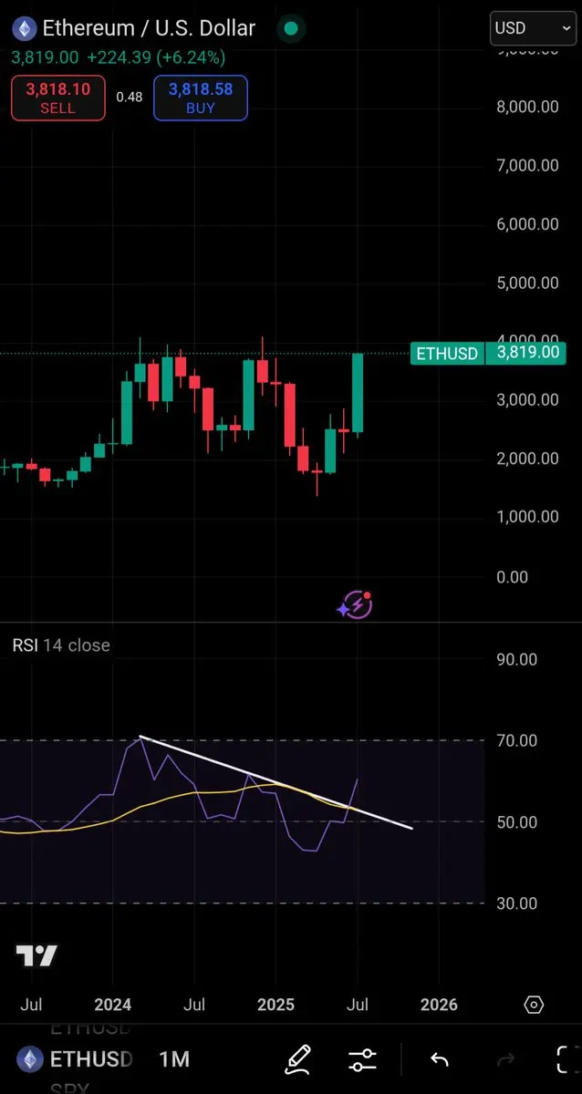Click the green market status dot
The width and height of the screenshot is (582, 1094).
pos(291,28)
